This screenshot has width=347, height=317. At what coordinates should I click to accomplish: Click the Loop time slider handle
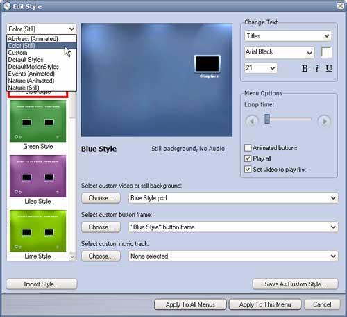click(x=267, y=119)
